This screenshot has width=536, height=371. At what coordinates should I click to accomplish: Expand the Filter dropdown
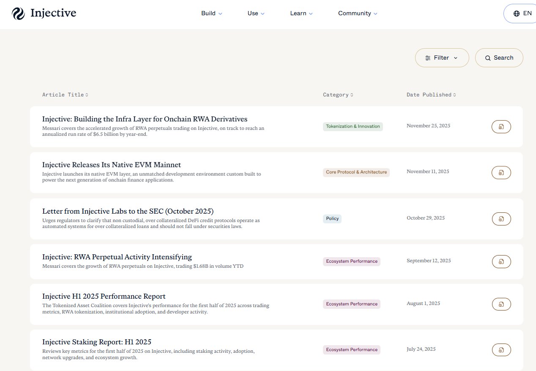click(442, 58)
